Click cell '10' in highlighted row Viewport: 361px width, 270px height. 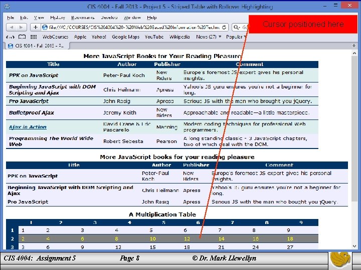pyautogui.click(x=152, y=239)
